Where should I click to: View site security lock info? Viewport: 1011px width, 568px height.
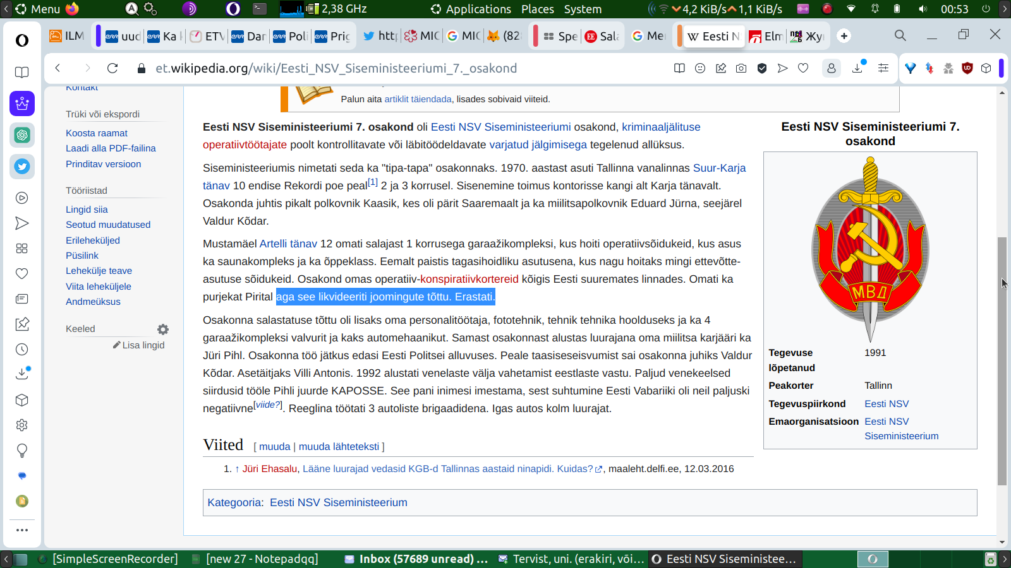coord(142,68)
